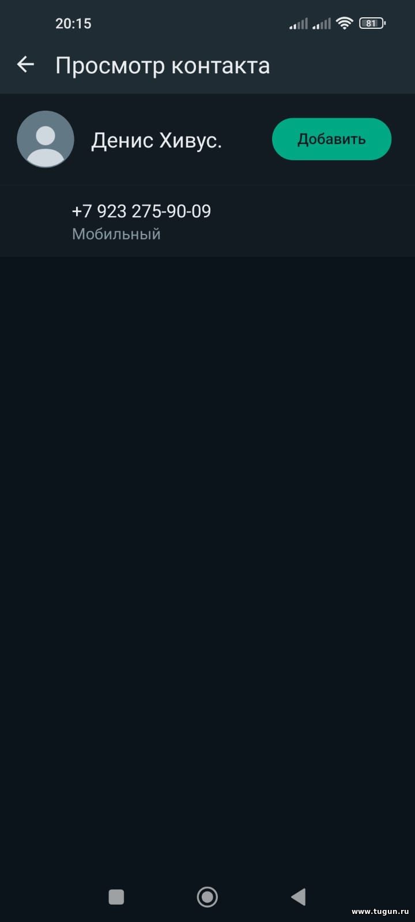Add contact with the Добавить button

click(x=331, y=139)
